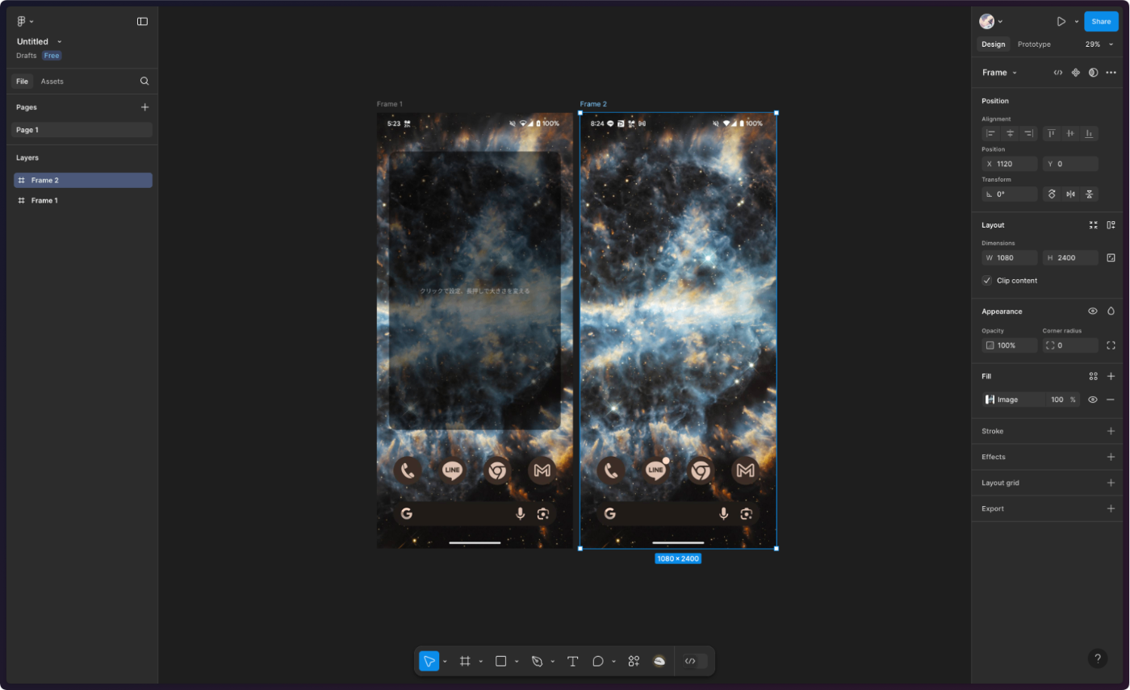This screenshot has width=1130, height=690.
Task: Select the Frame tool in the toolbar
Action: (465, 661)
